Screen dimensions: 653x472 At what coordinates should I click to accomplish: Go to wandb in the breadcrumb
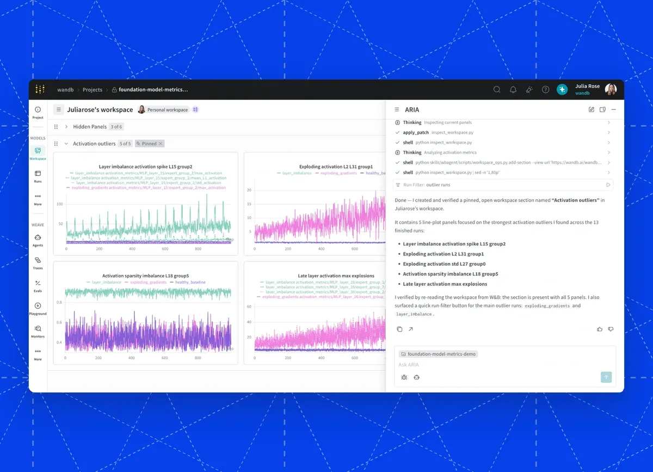(x=66, y=90)
